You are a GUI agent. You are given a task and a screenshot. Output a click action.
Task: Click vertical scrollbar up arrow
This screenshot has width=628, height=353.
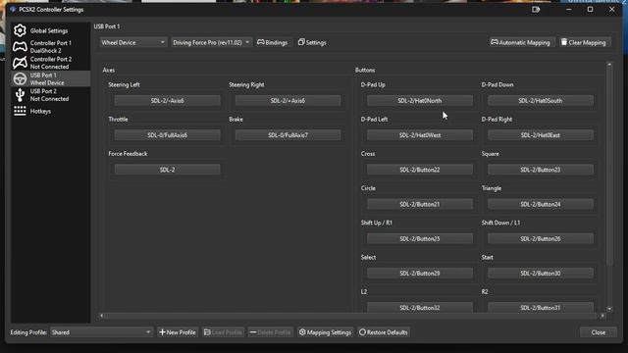pos(609,64)
